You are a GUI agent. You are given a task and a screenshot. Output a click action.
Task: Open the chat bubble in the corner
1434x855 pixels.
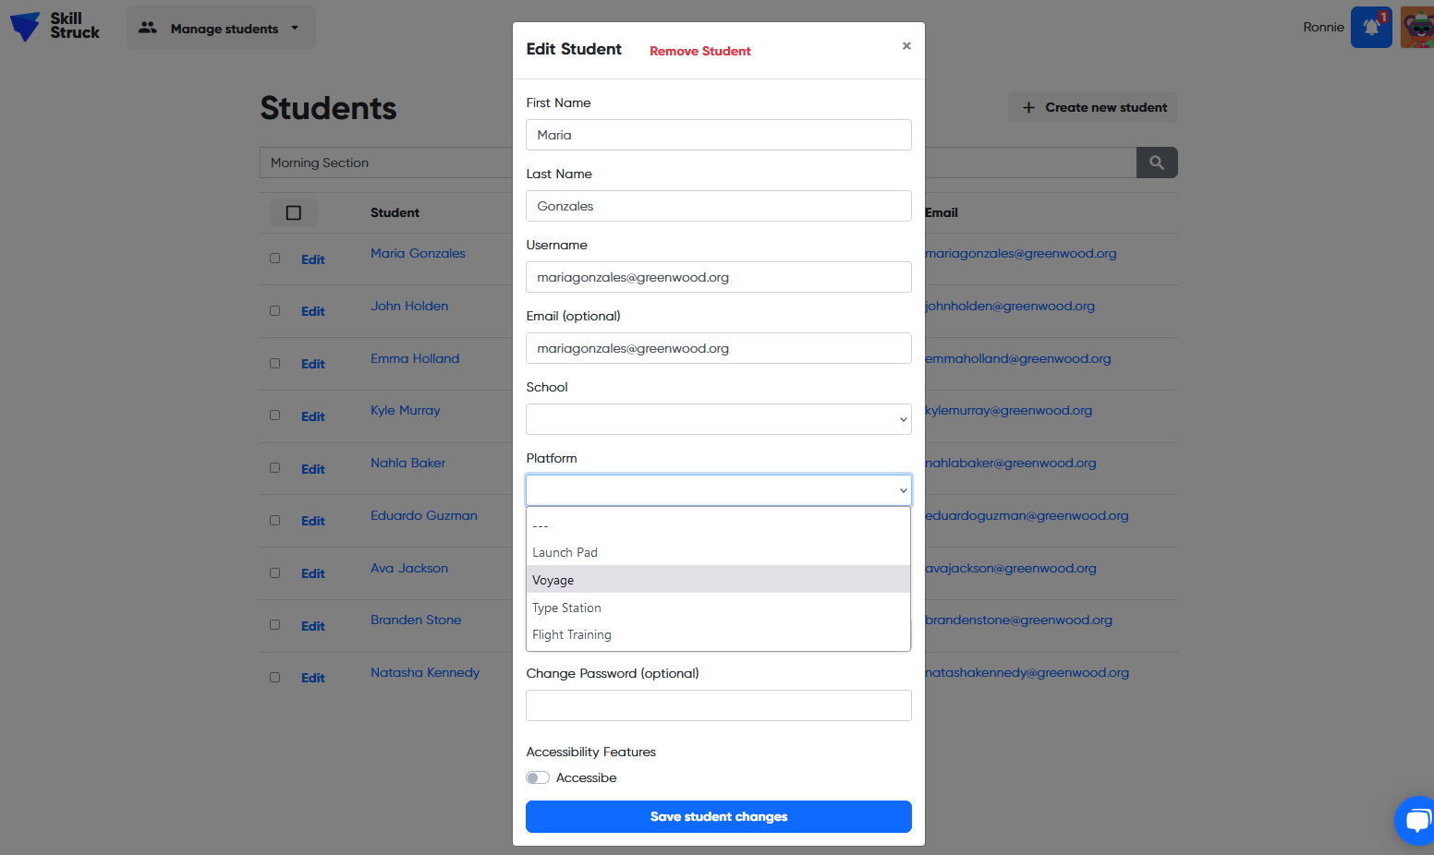[1416, 820]
